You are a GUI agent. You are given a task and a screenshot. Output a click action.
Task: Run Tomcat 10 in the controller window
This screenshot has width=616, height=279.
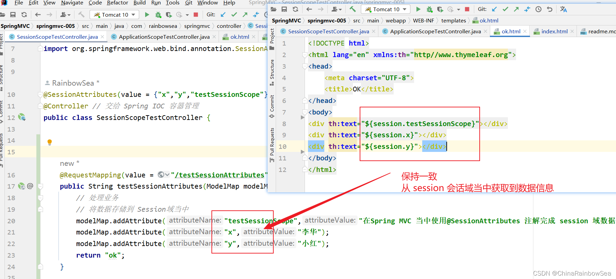pos(147,15)
